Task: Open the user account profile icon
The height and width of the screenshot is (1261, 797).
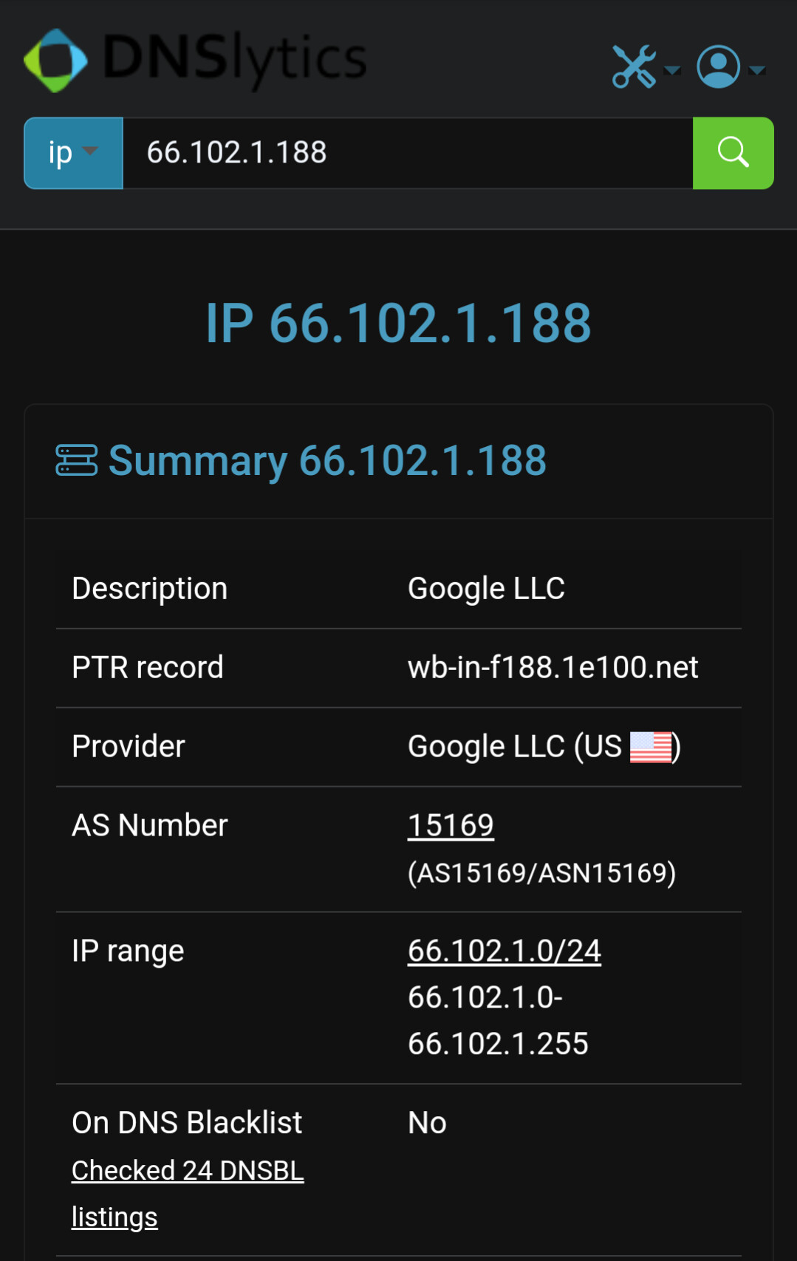Action: pyautogui.click(x=718, y=66)
